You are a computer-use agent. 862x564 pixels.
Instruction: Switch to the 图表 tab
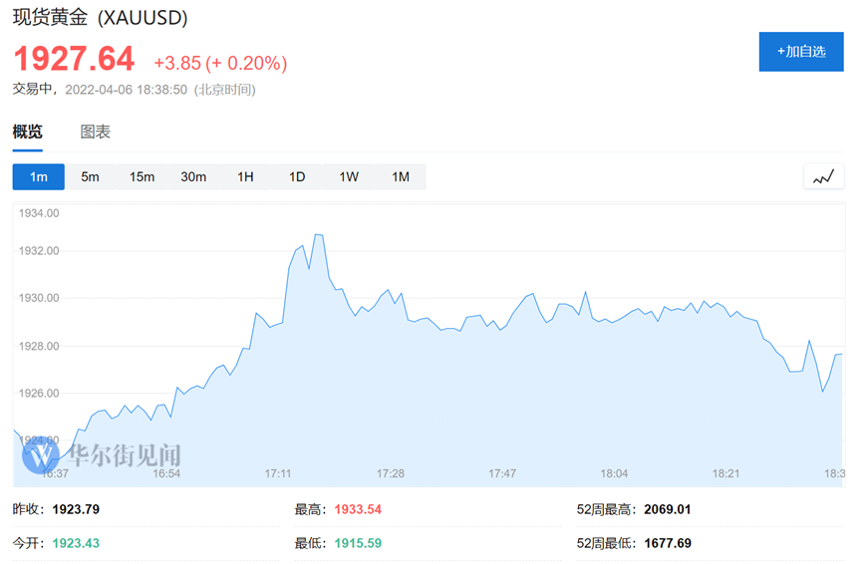pos(96,132)
